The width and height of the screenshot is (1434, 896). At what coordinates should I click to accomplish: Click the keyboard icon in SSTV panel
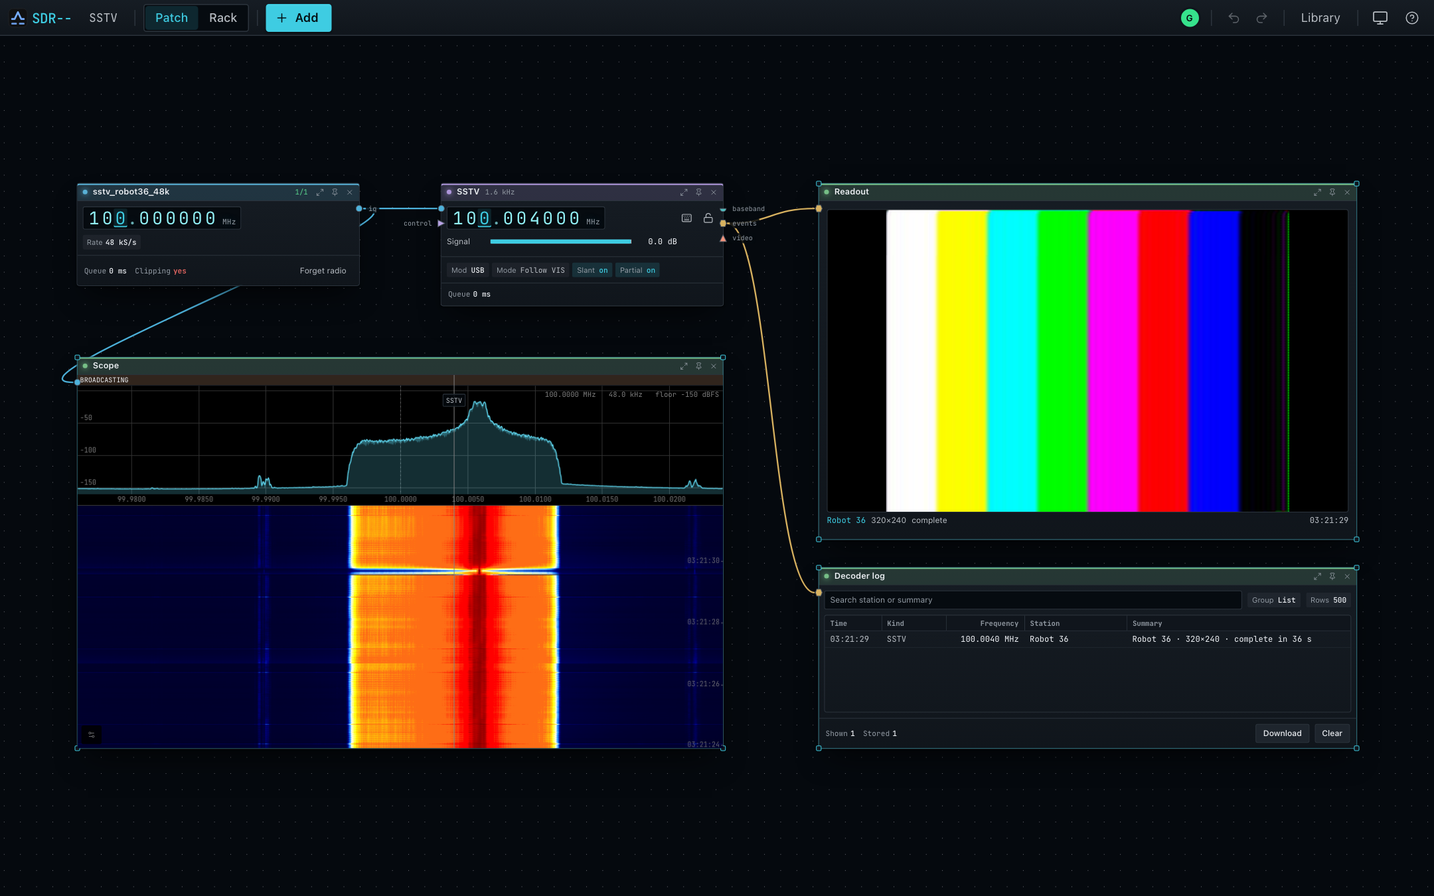pyautogui.click(x=686, y=218)
